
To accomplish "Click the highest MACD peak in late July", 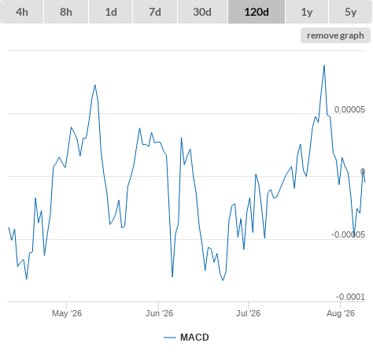I will 324,65.
